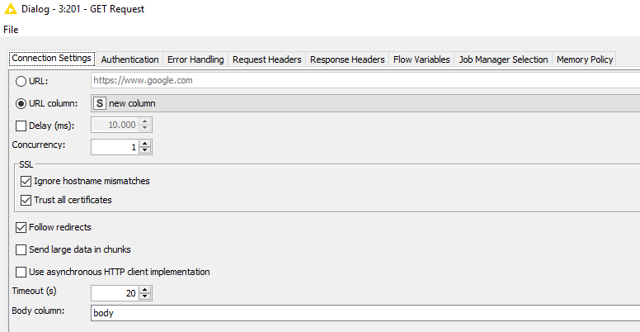The width and height of the screenshot is (640, 332).
Task: Open the URL column dropdown
Action: tap(363, 103)
